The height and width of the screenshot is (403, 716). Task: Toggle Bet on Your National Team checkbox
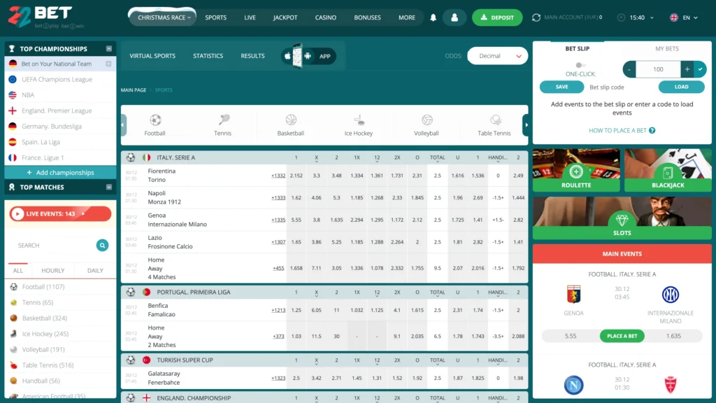pyautogui.click(x=108, y=64)
